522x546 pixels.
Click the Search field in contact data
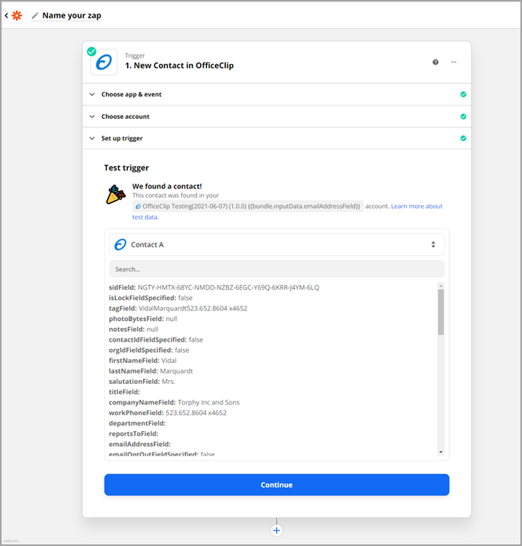pos(276,269)
